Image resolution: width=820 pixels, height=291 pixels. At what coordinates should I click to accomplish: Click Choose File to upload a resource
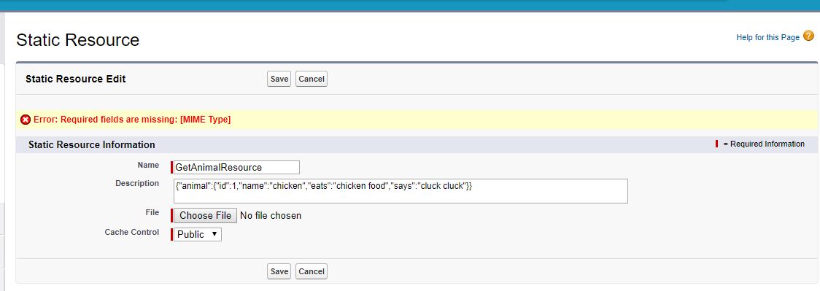[x=206, y=215]
